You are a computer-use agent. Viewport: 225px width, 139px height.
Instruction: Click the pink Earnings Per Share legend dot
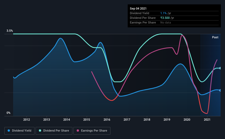coord(78,131)
